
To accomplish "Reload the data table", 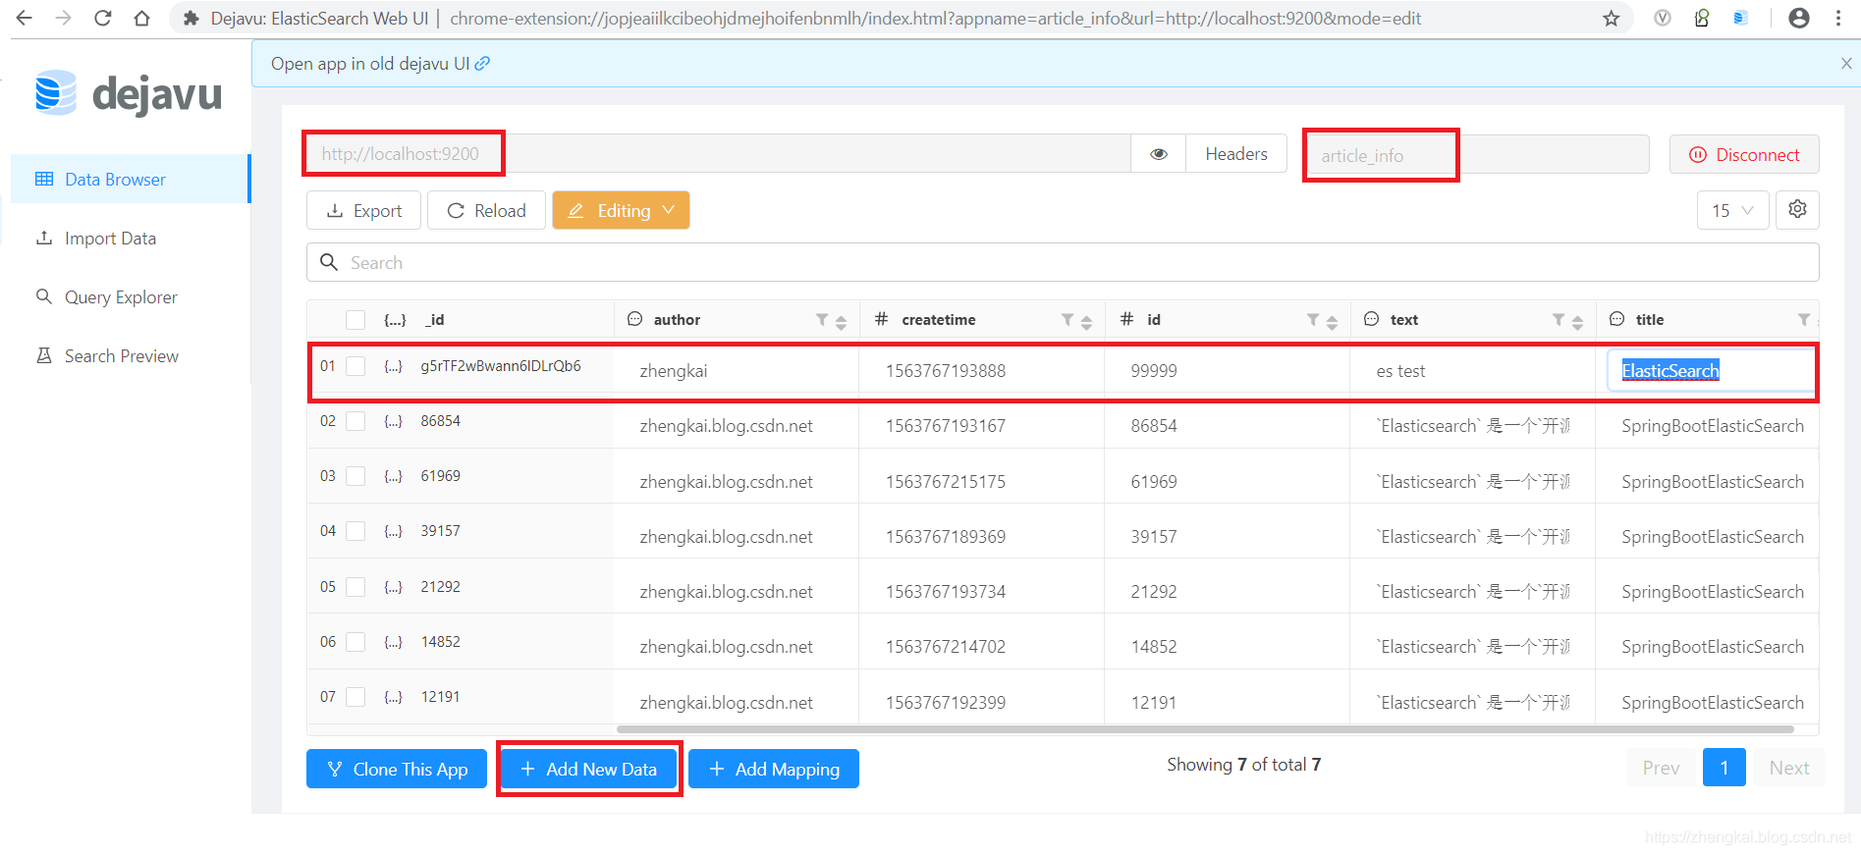I will pyautogui.click(x=486, y=211).
